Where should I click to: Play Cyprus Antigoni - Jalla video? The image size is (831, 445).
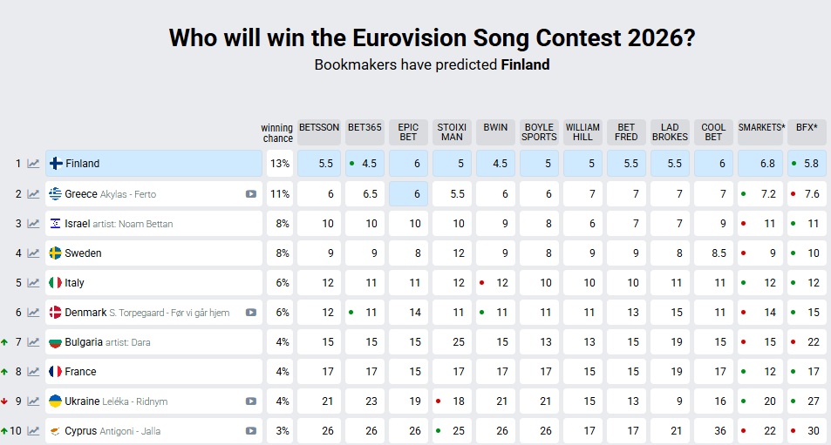click(x=251, y=431)
